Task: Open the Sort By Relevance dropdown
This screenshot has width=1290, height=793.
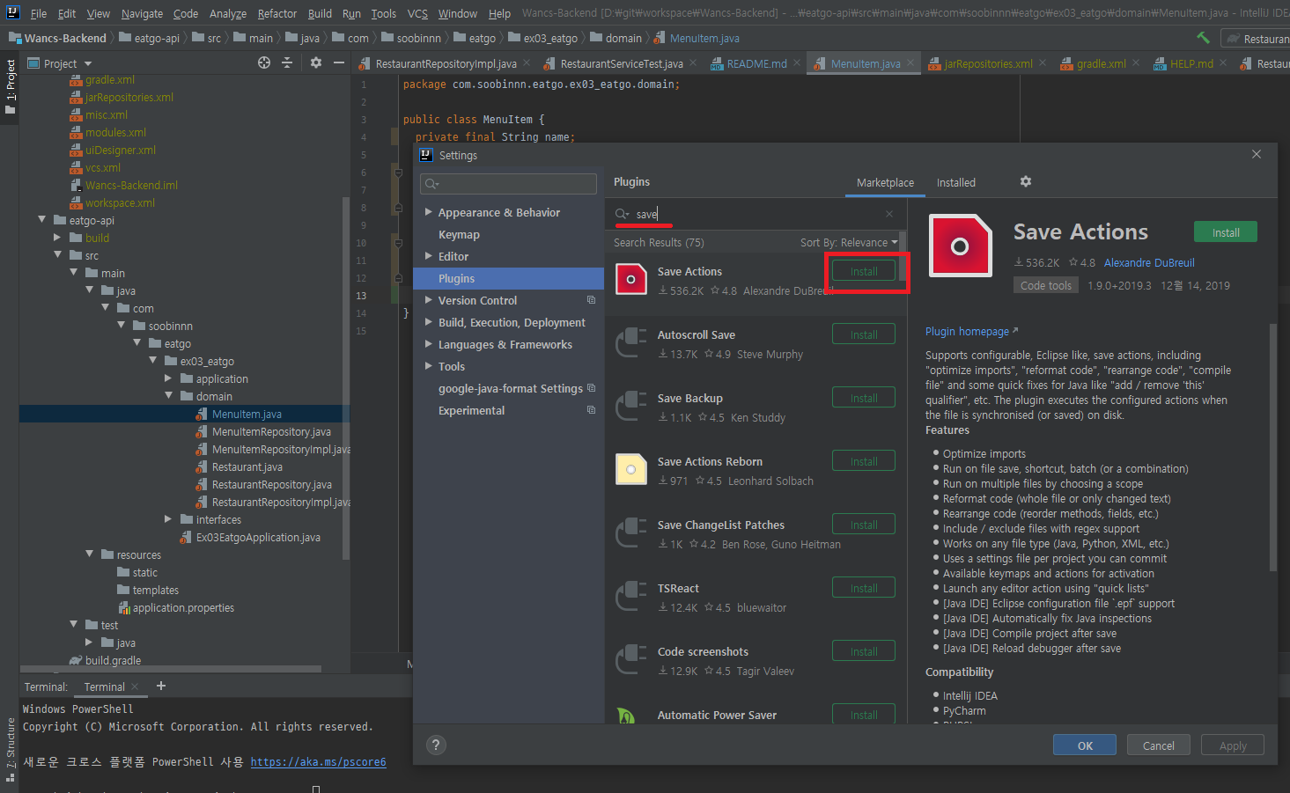Action: point(849,242)
